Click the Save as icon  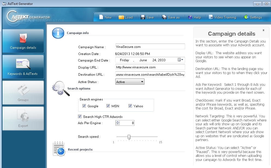164,17
